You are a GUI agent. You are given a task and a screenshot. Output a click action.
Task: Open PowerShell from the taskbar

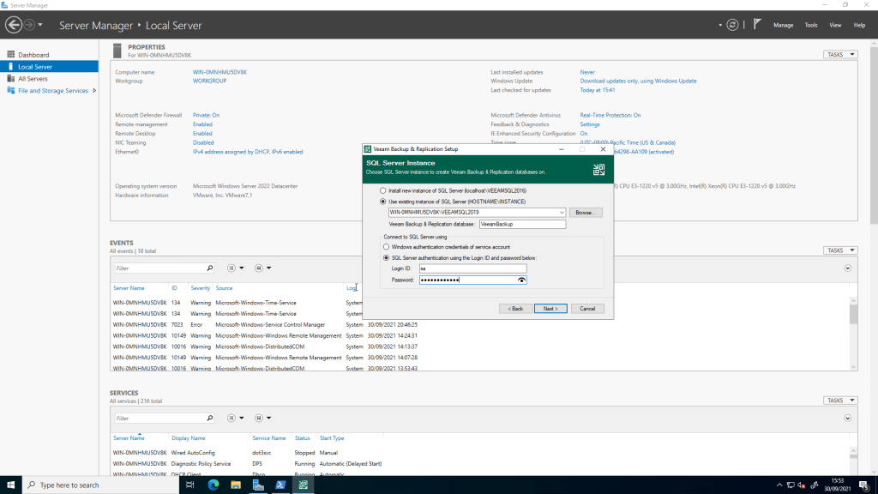click(x=280, y=485)
